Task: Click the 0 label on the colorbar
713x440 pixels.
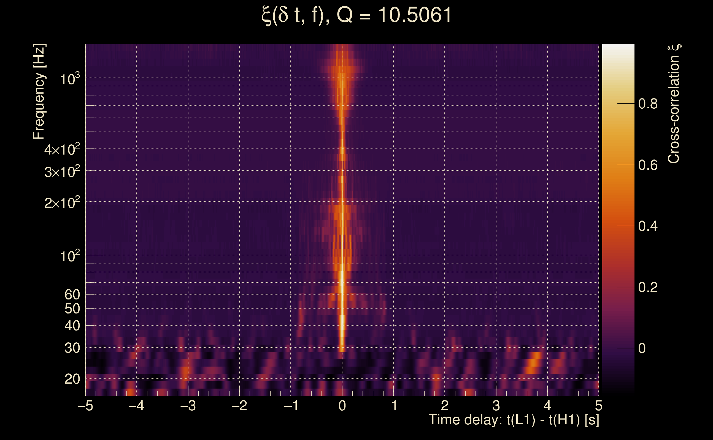Action: (x=642, y=349)
